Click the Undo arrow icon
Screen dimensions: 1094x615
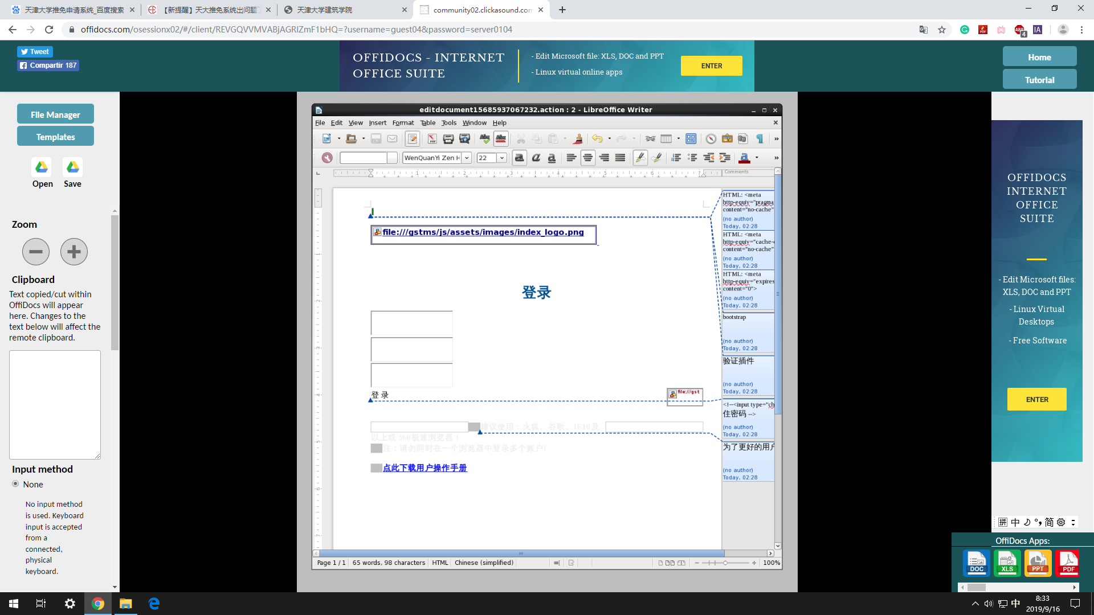pos(597,139)
